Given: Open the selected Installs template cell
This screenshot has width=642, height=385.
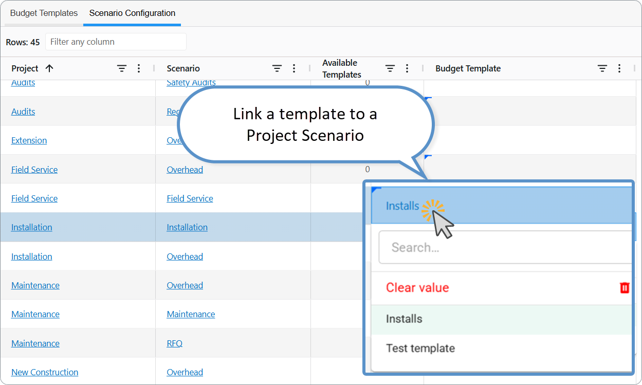Looking at the screenshot, I should pyautogui.click(x=501, y=206).
